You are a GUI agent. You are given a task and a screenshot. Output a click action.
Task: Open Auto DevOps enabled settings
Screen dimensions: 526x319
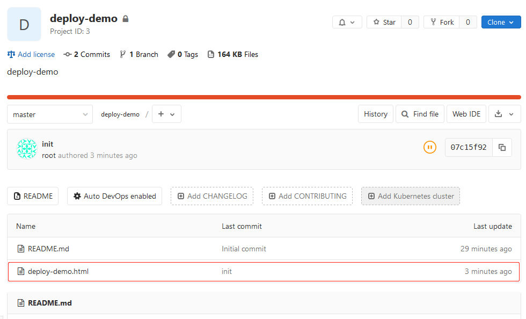click(114, 196)
